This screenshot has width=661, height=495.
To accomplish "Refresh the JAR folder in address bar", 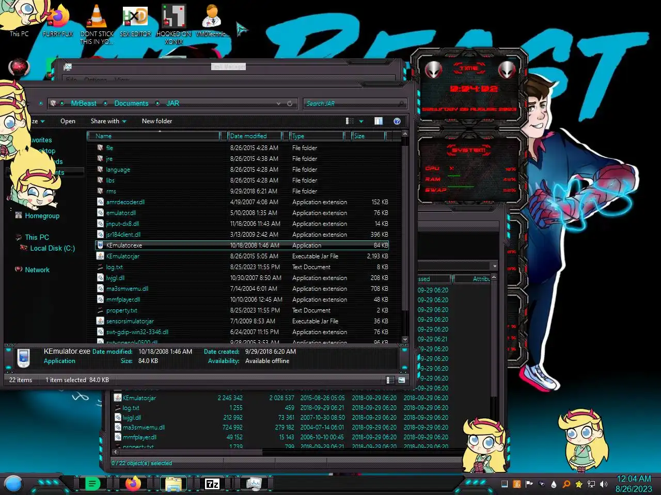I will pos(290,104).
